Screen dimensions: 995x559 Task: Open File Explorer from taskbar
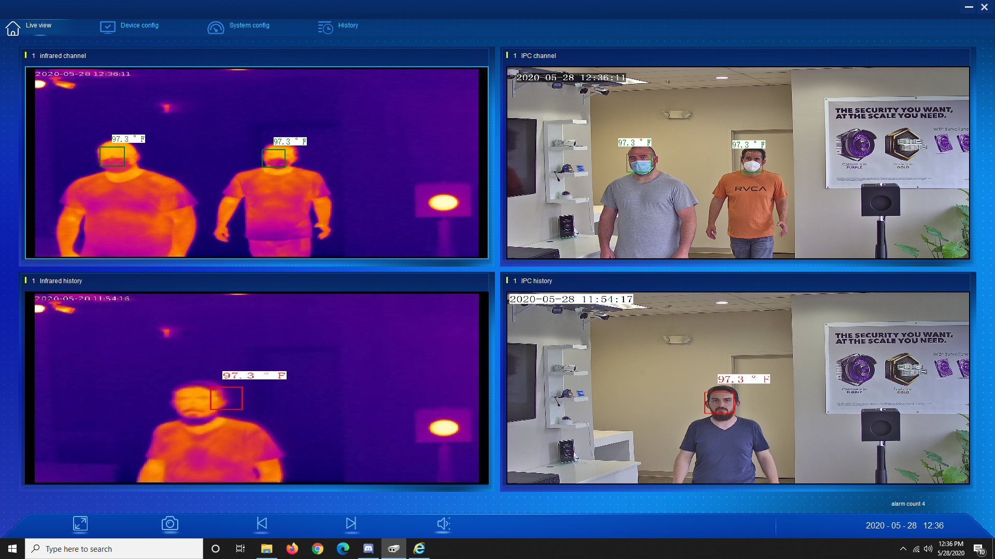(266, 549)
